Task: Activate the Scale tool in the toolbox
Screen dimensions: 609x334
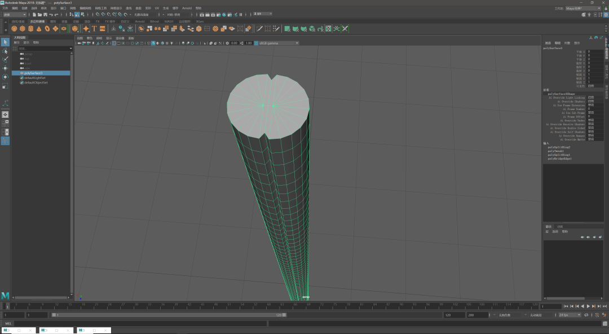Action: (x=5, y=86)
